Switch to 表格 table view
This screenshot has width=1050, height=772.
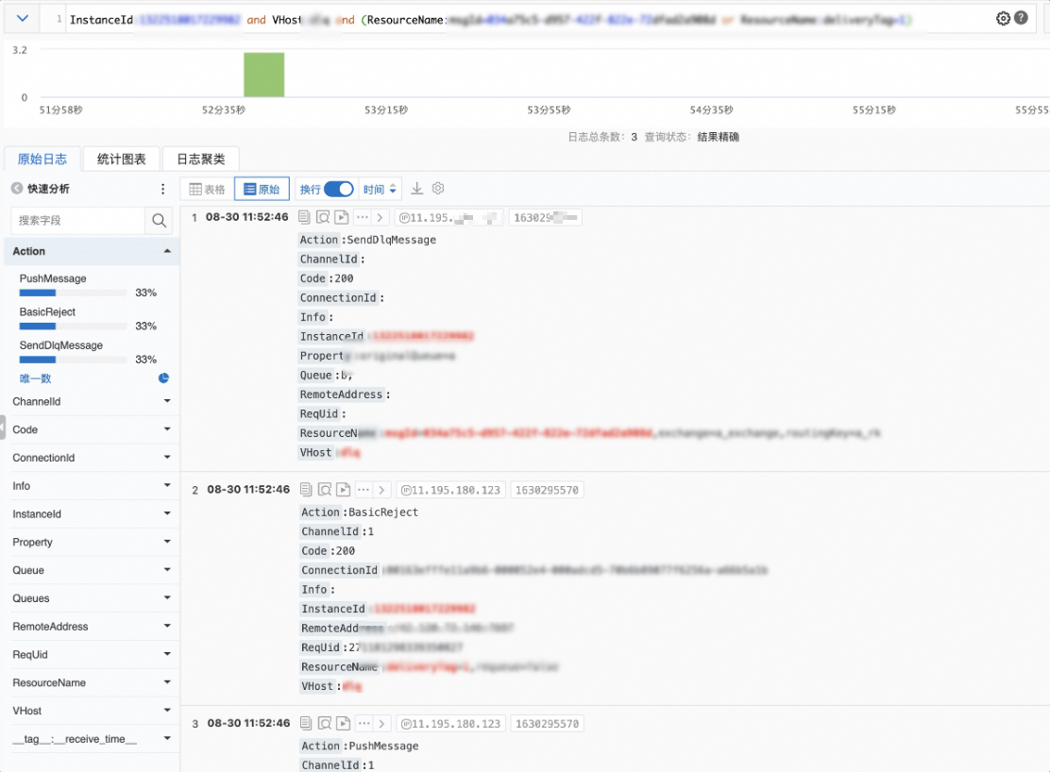tap(207, 189)
